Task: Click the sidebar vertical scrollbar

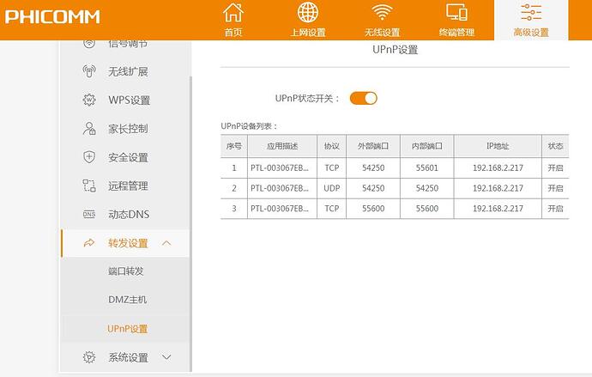Action: coord(190,223)
